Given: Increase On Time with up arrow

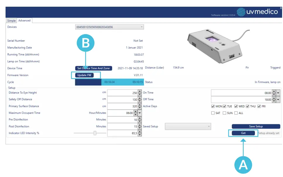Looking at the screenshot, I should 274,91.
